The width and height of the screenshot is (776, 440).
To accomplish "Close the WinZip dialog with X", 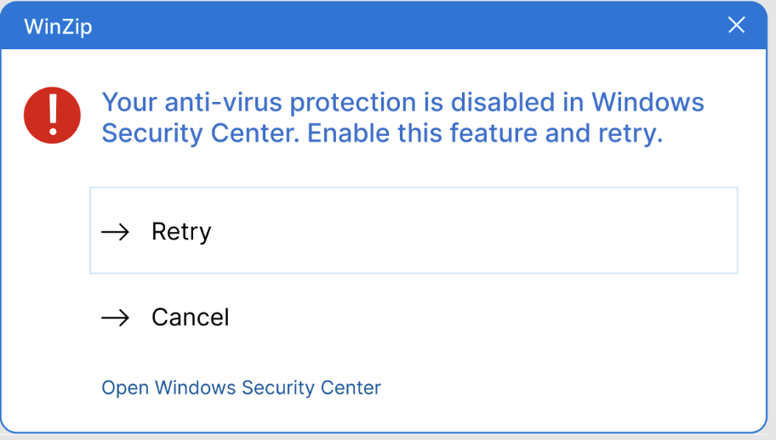I will click(736, 25).
